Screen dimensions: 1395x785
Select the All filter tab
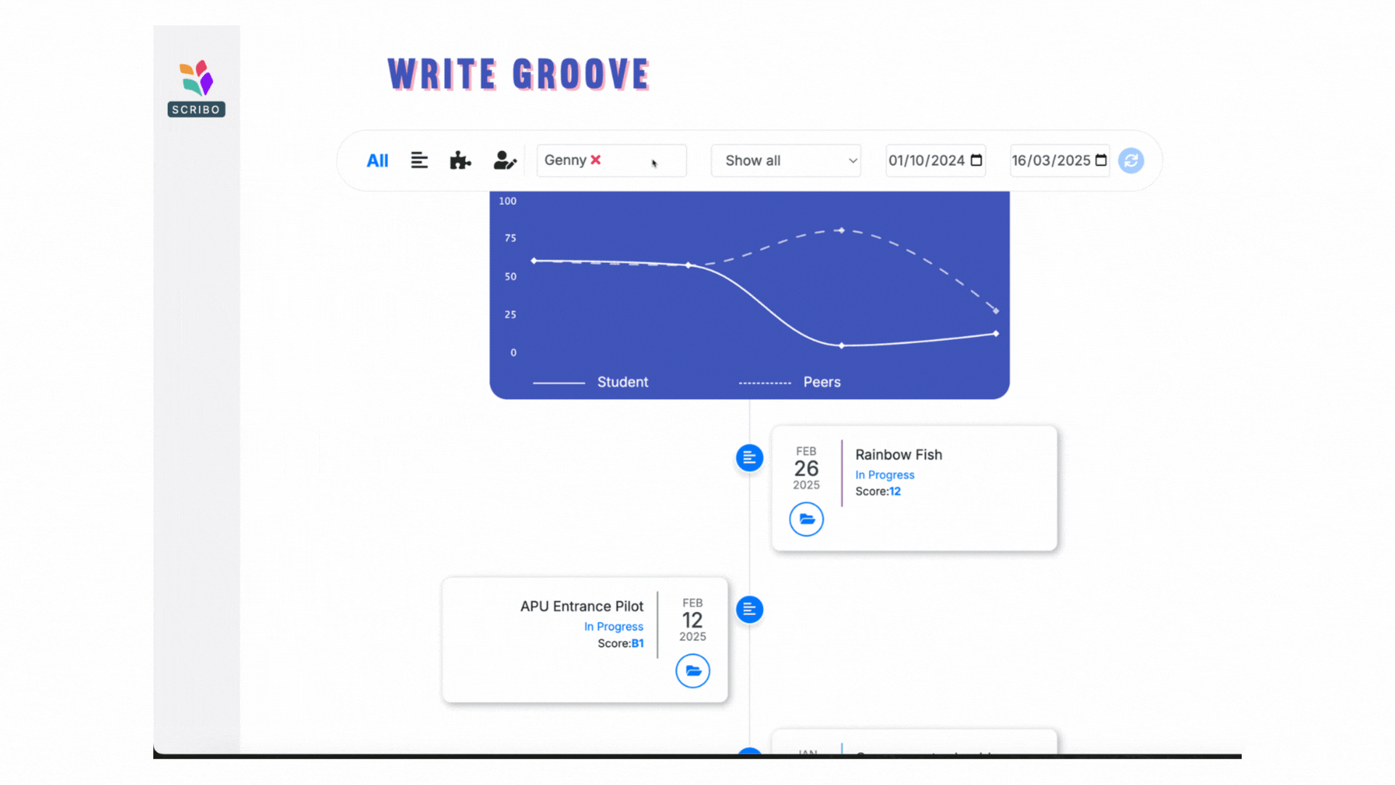pyautogui.click(x=377, y=161)
